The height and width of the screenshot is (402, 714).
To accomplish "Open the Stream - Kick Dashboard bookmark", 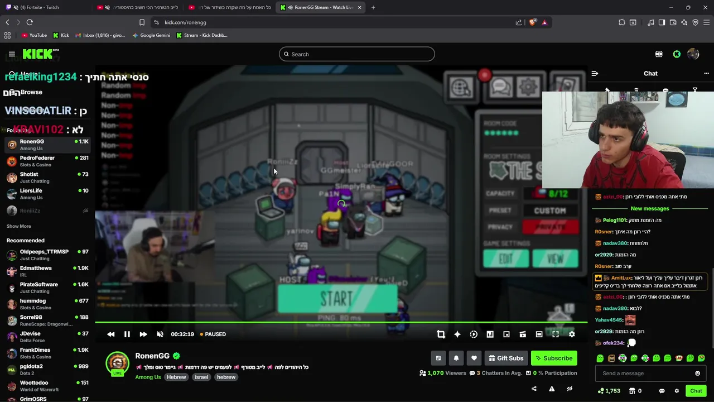I will click(202, 35).
